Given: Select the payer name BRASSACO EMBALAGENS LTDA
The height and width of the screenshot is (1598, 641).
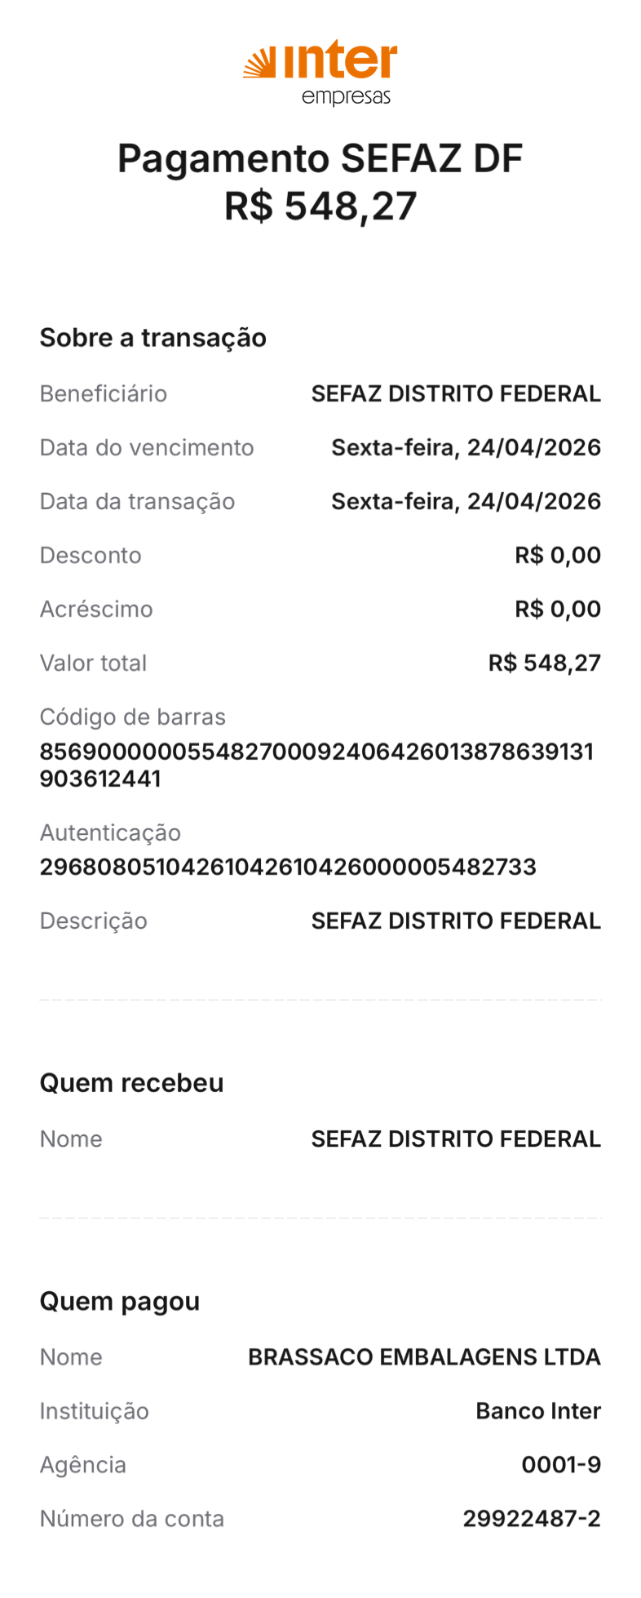Looking at the screenshot, I should point(424,1356).
